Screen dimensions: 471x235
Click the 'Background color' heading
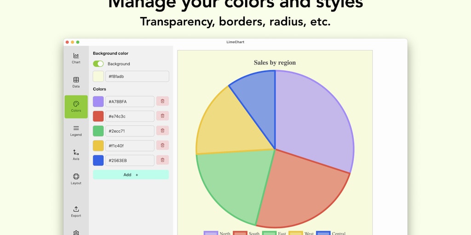click(x=110, y=53)
